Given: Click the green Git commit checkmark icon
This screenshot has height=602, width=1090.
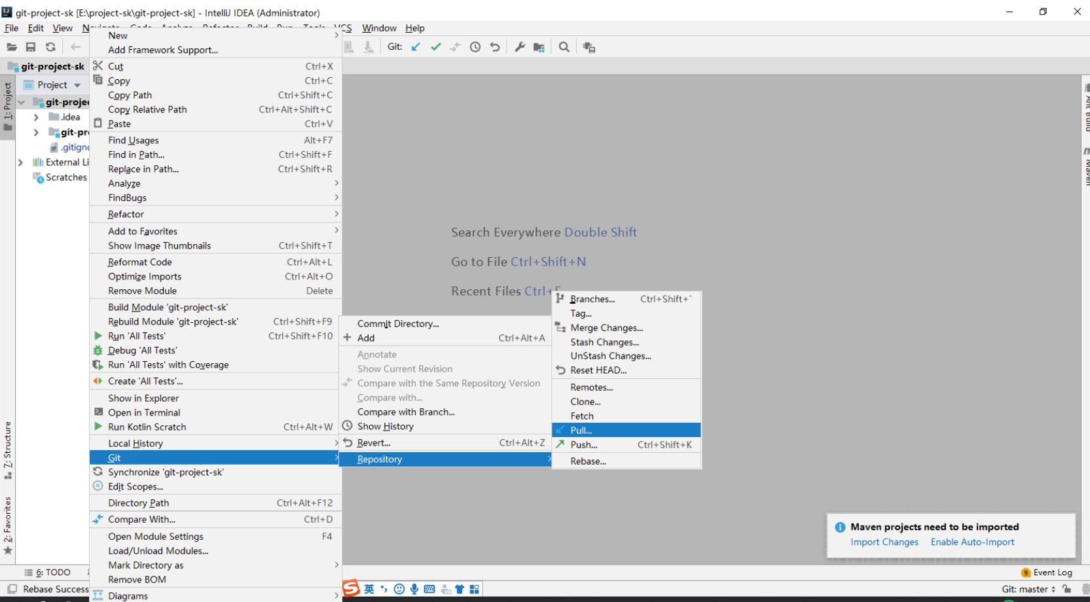Looking at the screenshot, I should (x=436, y=47).
